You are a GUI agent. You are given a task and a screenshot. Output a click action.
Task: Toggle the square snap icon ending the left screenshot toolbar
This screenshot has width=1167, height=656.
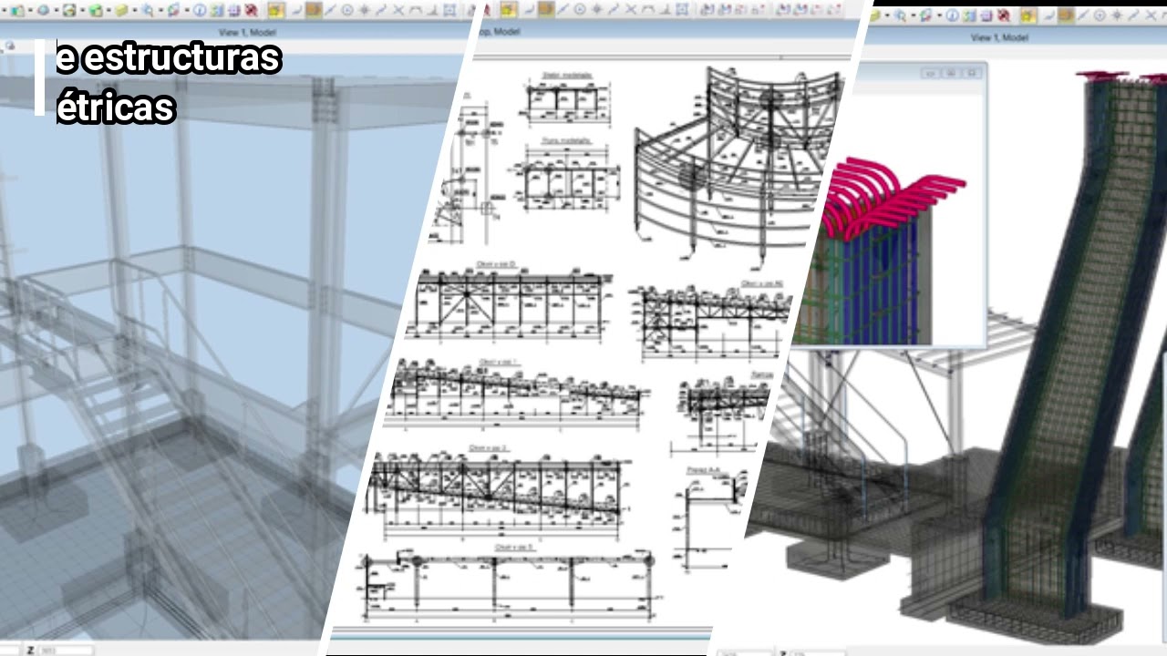449,10
